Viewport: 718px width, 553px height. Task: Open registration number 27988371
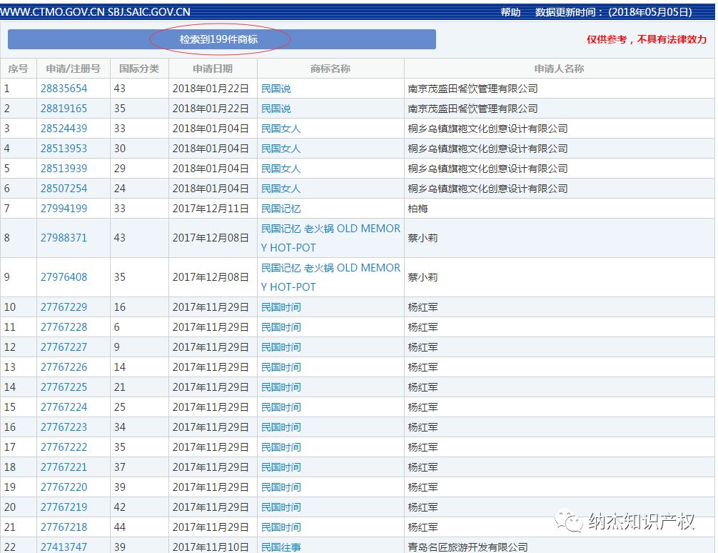(x=64, y=238)
